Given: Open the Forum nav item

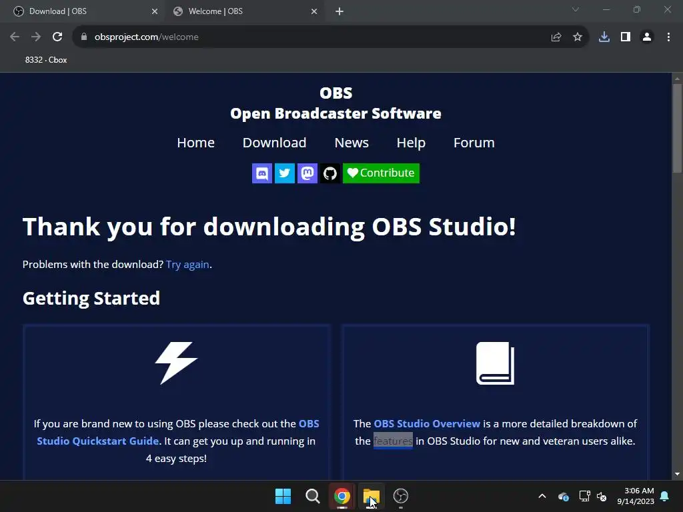Looking at the screenshot, I should [474, 143].
